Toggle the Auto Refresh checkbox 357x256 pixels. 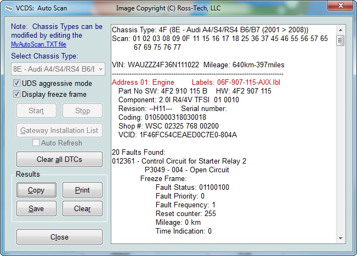[36, 143]
